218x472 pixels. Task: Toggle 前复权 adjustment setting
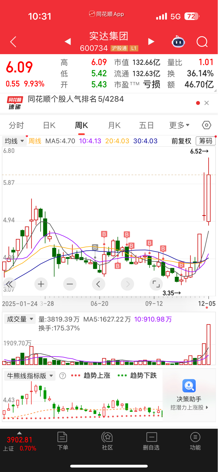click(181, 141)
